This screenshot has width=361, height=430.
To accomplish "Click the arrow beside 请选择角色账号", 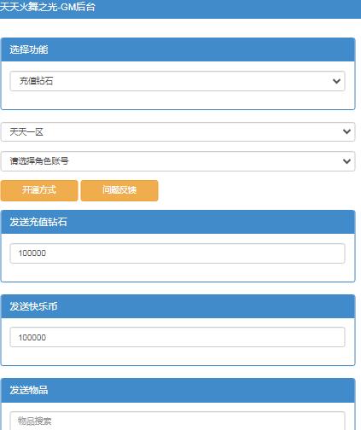I will pos(346,161).
